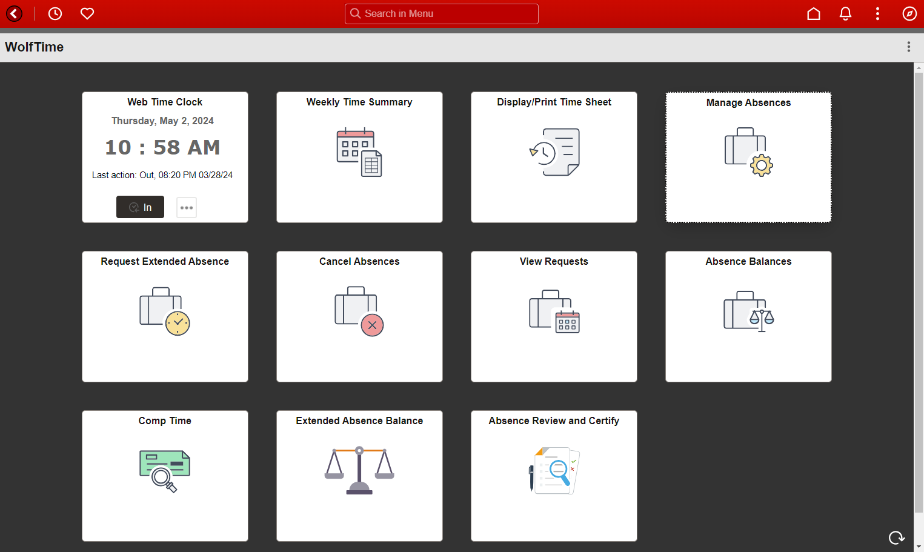Click the 'Web Time Clock' tile title
This screenshot has height=552, width=924.
[165, 102]
